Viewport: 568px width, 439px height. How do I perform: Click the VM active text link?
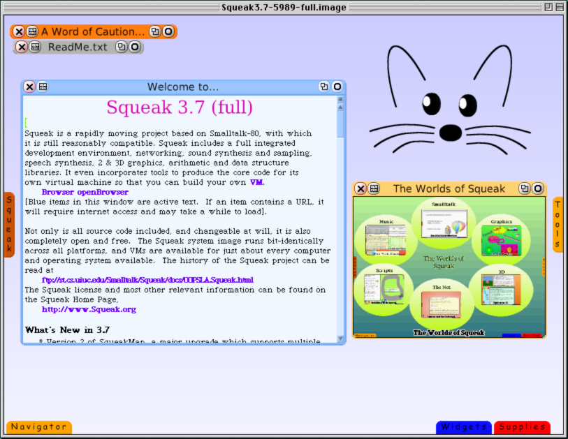click(256, 182)
